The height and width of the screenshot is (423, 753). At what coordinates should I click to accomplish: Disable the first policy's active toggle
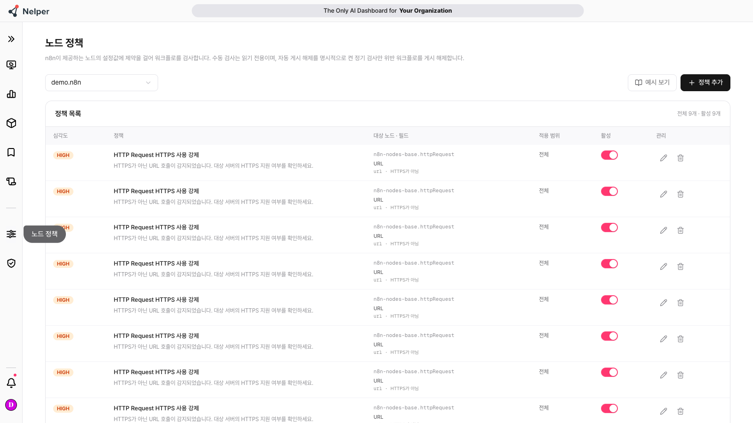pos(609,155)
